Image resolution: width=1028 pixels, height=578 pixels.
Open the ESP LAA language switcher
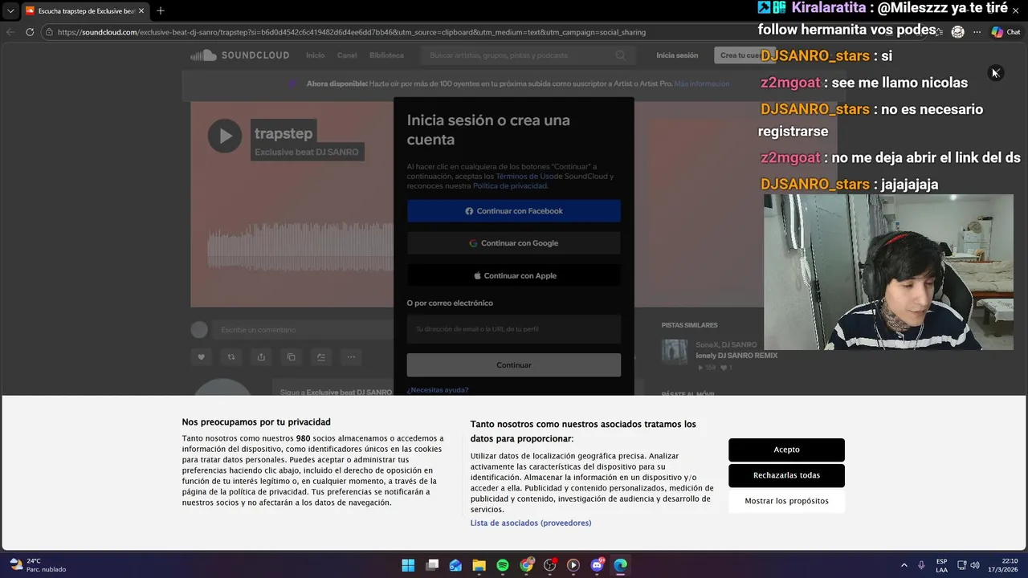941,565
